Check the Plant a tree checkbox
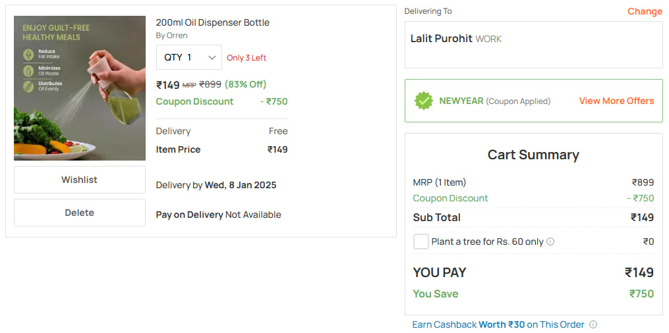 tap(421, 242)
